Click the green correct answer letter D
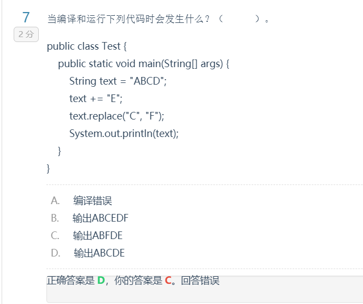Image resolution: width=363 pixels, height=304 pixels. [x=101, y=281]
